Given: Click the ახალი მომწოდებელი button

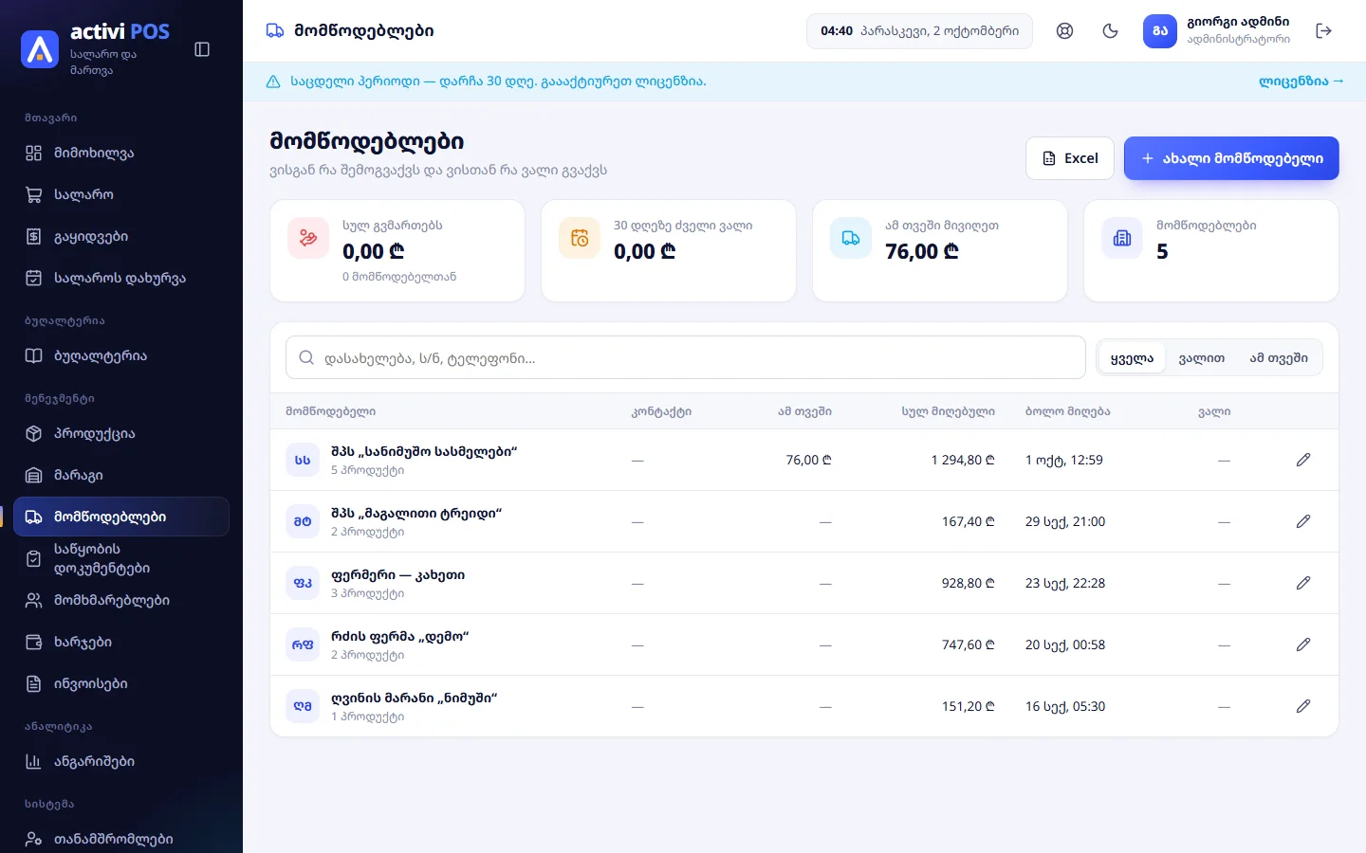Looking at the screenshot, I should tap(1231, 158).
